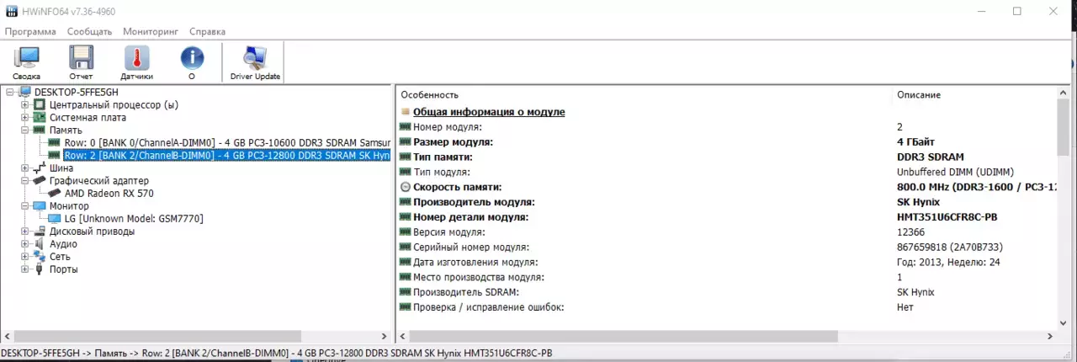This screenshot has width=1077, height=362.
Task: Open the Справка menu
Action: pyautogui.click(x=207, y=31)
